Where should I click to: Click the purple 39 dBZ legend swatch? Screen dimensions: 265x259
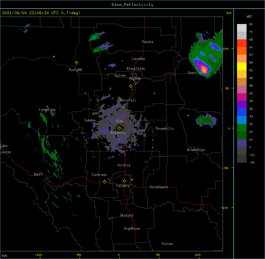coord(242,105)
